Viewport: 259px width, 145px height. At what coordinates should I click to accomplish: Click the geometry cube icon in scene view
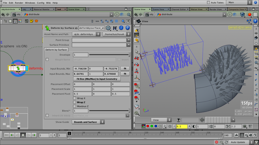(242, 14)
